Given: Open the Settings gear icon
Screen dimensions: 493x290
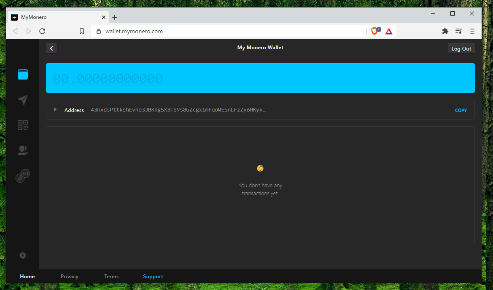Looking at the screenshot, I should point(23,255).
